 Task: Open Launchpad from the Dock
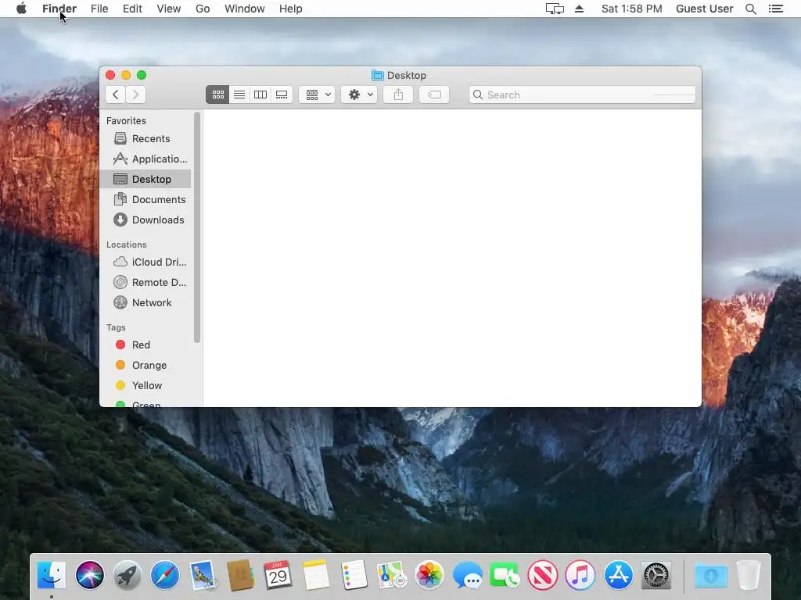(128, 575)
